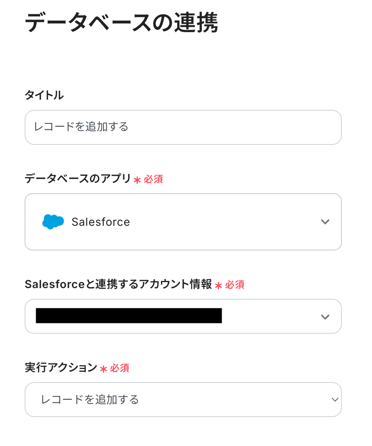Click red asterisk next to データベースのアプリ

pyautogui.click(x=137, y=180)
